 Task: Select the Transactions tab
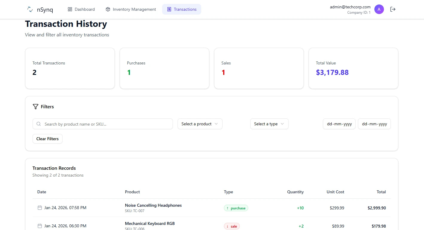point(182,9)
